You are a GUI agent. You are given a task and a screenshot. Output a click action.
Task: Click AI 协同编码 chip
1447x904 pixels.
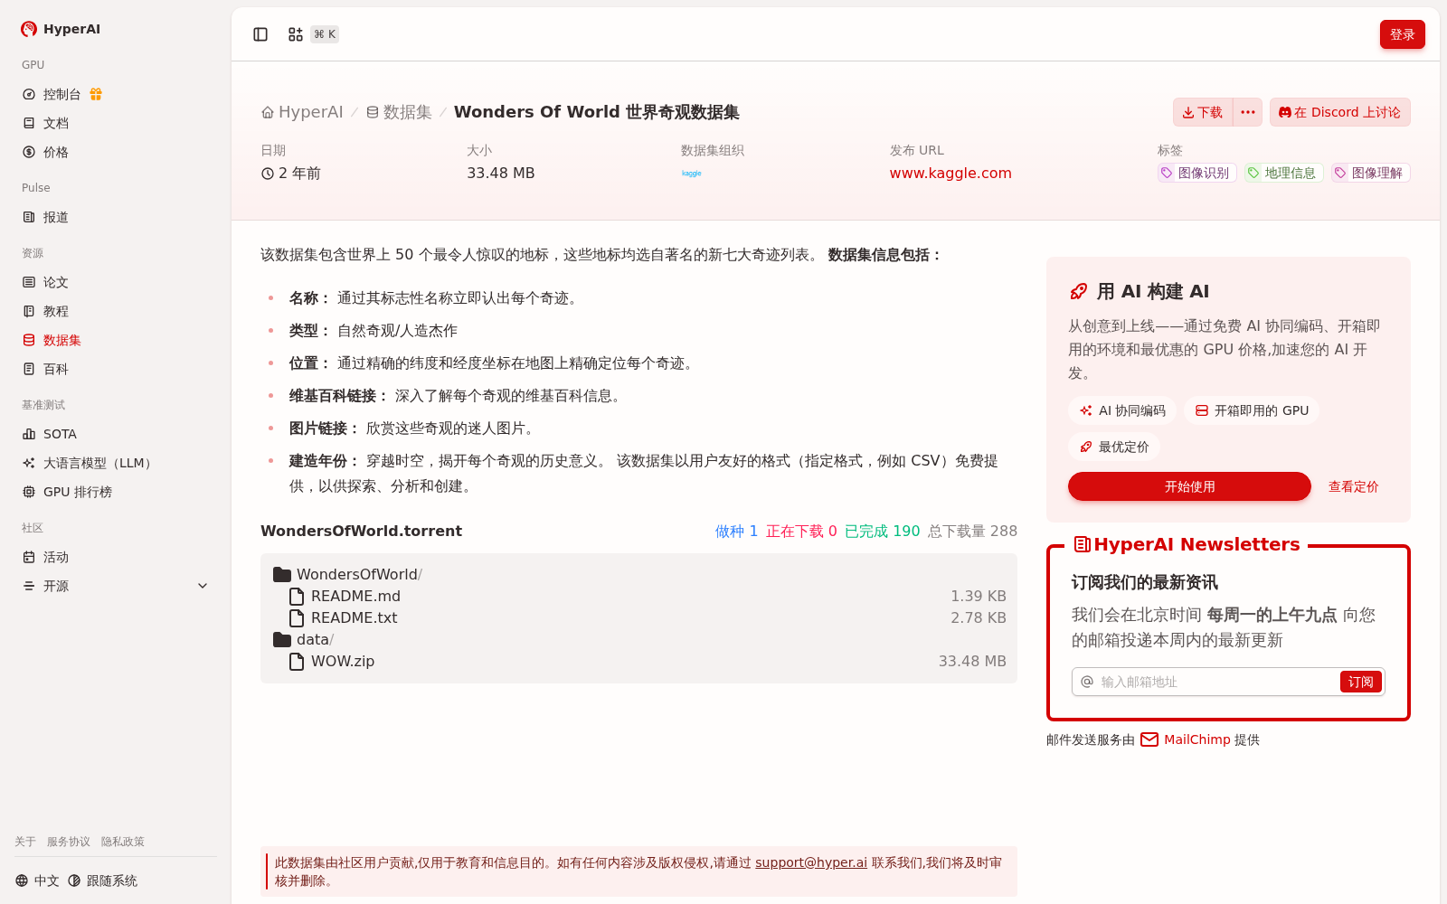(1121, 410)
